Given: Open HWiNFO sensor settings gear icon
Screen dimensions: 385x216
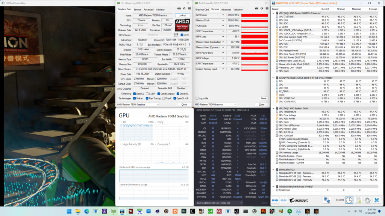Looking at the screenshot, I should click(367, 200).
